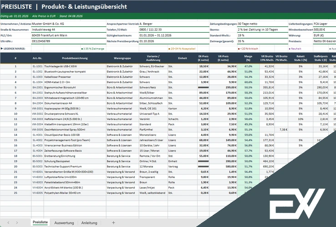Select cell Kopierpapier A4 80g (500 Bl.)
This screenshot has width=336, height=227.
coord(75,109)
